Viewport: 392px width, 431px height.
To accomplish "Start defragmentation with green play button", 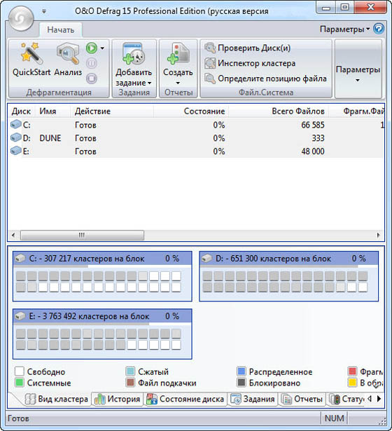I will [x=92, y=48].
